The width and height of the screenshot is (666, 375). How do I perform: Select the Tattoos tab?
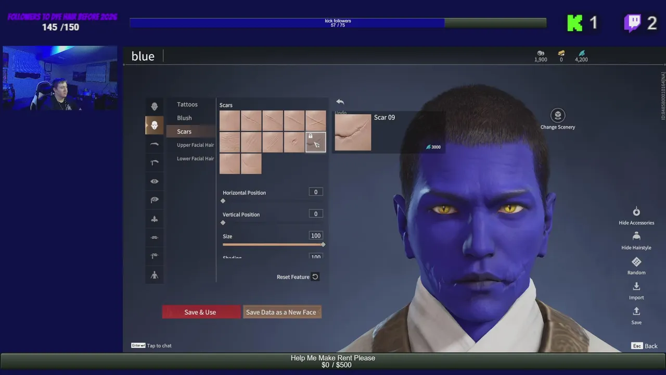[187, 105]
